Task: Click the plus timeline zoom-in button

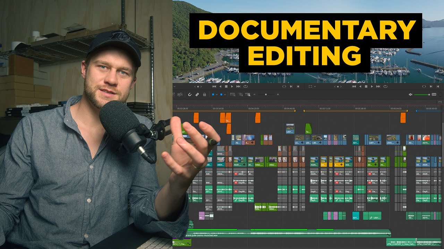Action: (x=278, y=94)
